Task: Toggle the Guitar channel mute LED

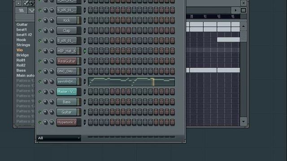Action: pos(40,112)
